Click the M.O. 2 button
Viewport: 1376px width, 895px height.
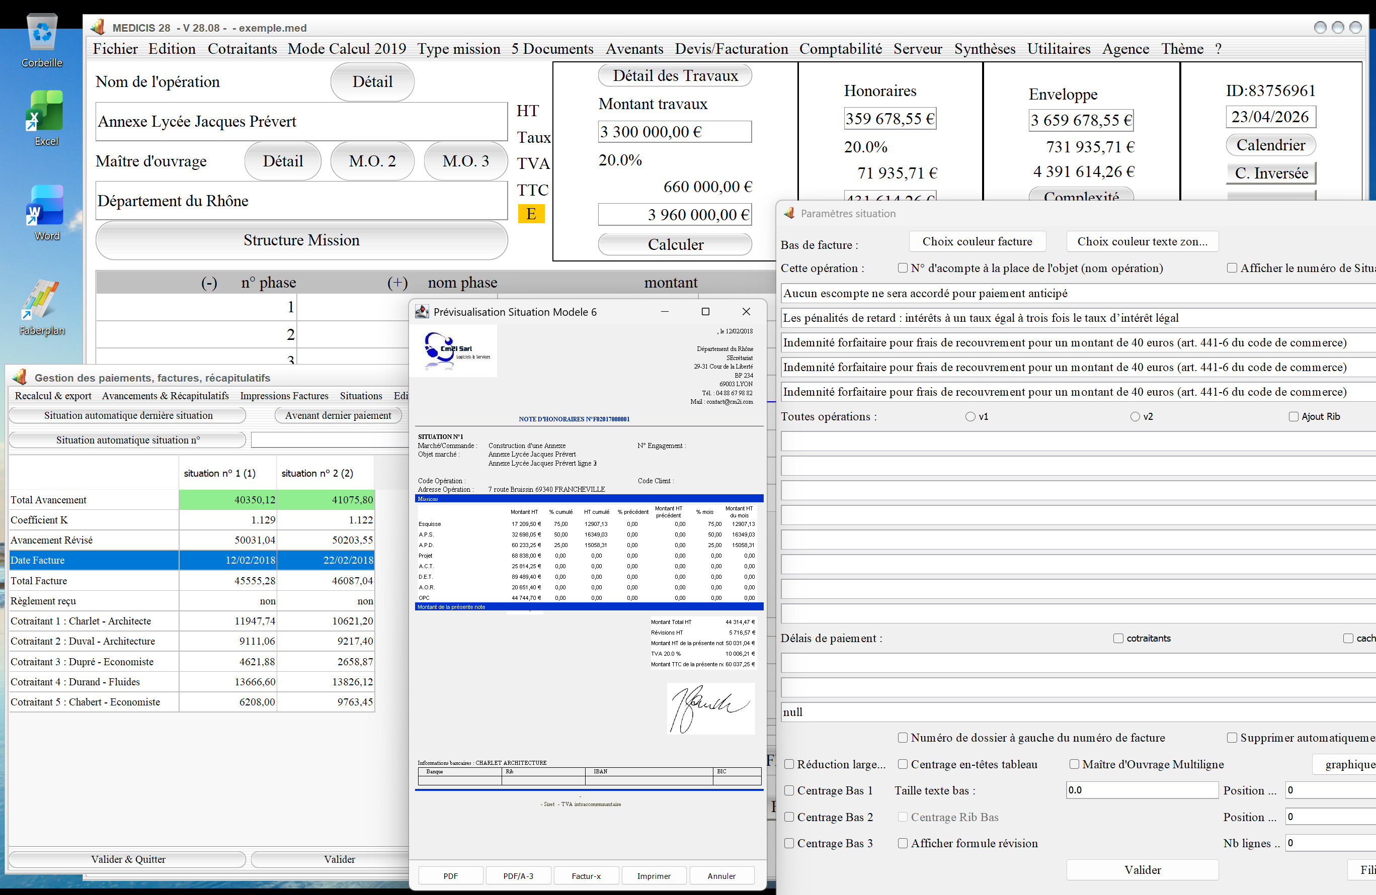tap(372, 160)
